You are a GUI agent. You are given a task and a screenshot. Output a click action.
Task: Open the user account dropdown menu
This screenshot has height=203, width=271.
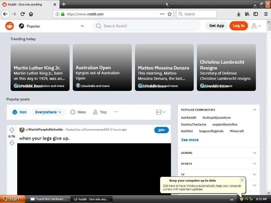coord(256,26)
